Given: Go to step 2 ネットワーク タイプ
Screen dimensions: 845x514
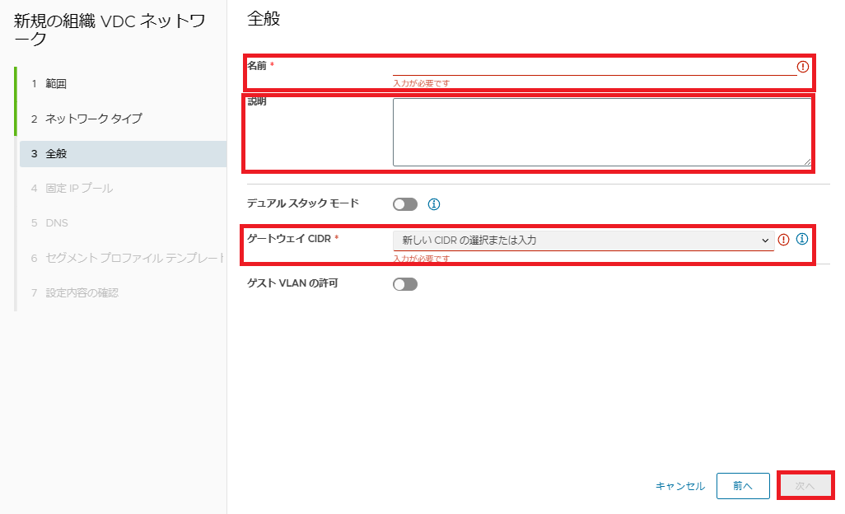Looking at the screenshot, I should point(93,119).
